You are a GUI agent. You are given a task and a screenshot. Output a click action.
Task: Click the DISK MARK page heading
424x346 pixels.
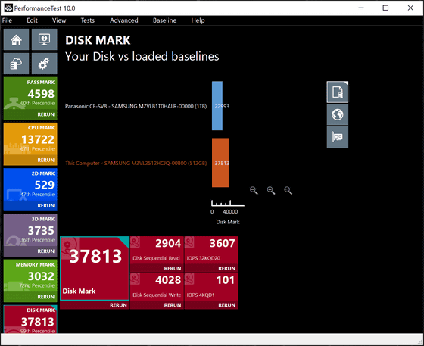point(98,40)
